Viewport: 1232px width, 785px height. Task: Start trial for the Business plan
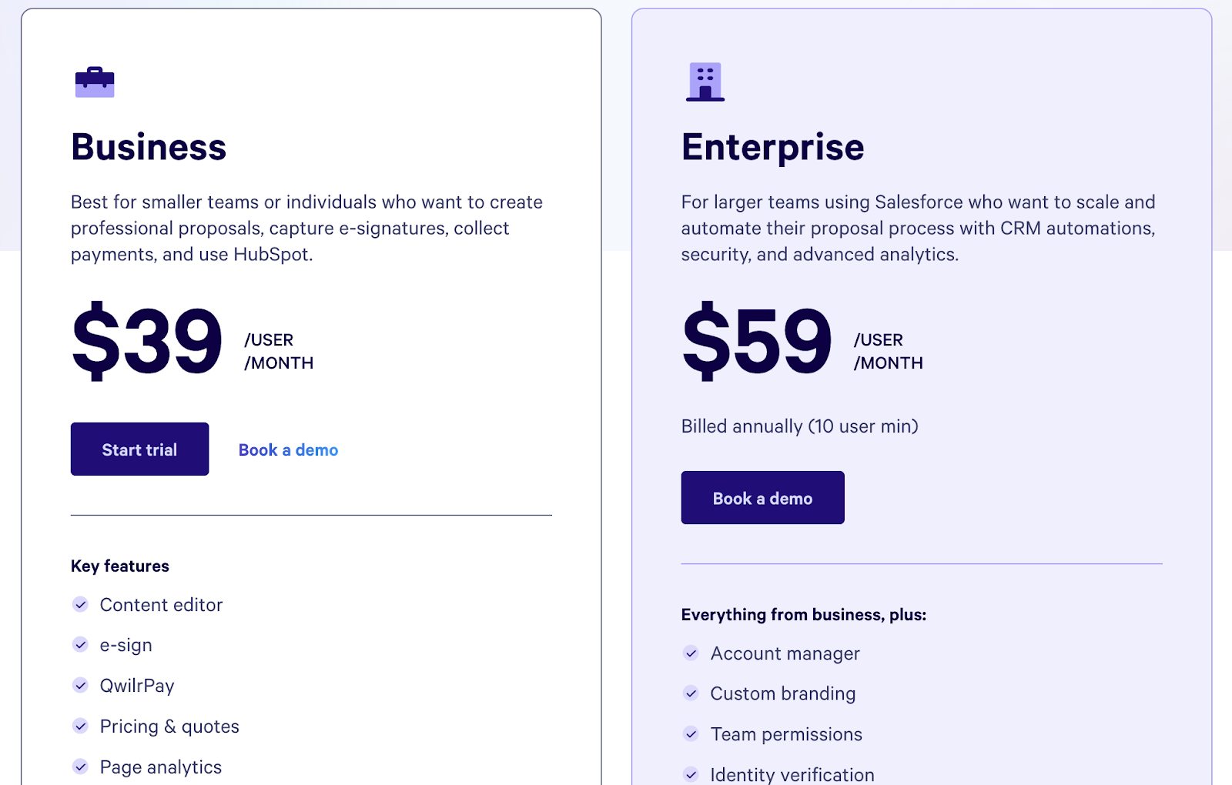click(x=139, y=449)
